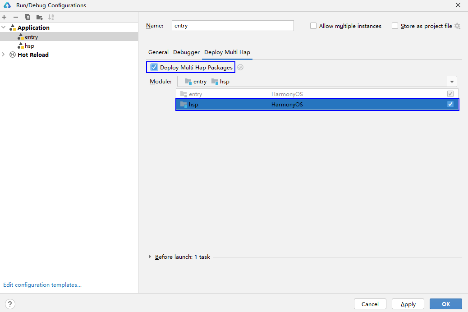Open Store as project file settings gear

[458, 26]
